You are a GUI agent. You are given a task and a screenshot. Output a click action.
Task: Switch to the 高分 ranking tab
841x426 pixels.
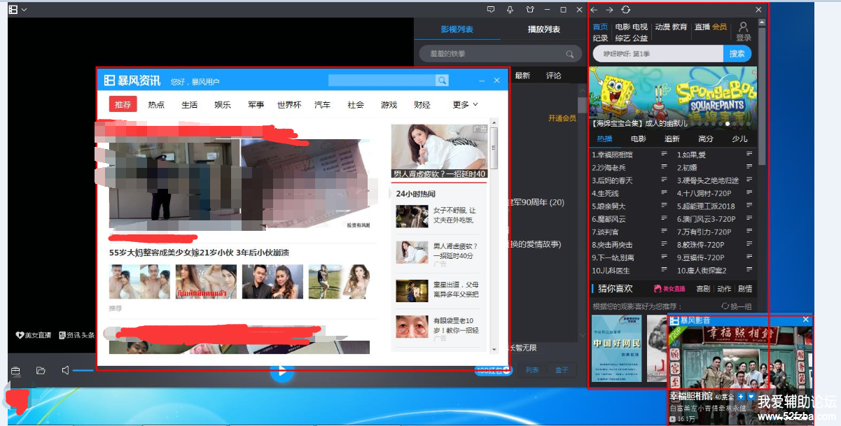(x=706, y=139)
